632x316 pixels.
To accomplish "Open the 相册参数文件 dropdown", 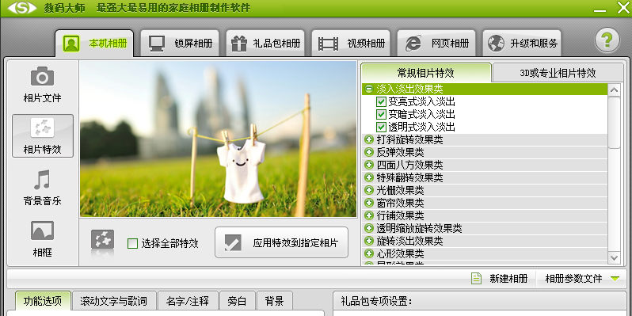I will click(x=615, y=279).
